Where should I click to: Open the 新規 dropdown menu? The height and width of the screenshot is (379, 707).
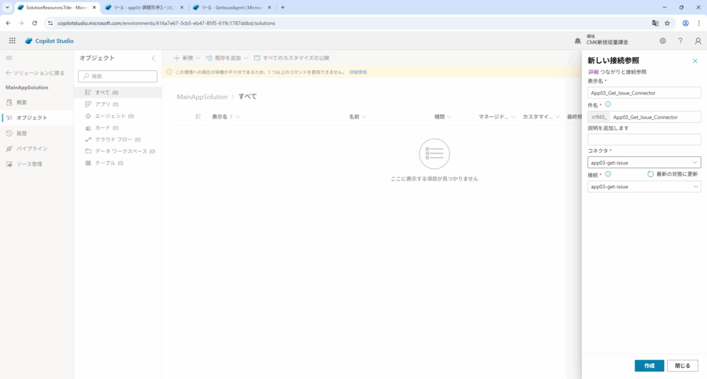186,59
